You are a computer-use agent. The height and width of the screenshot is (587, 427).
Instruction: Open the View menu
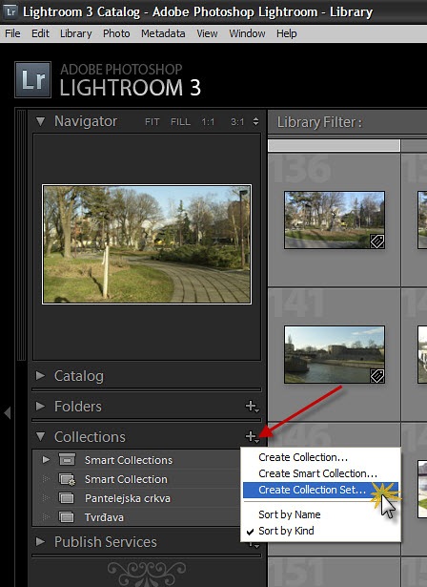pyautogui.click(x=207, y=33)
